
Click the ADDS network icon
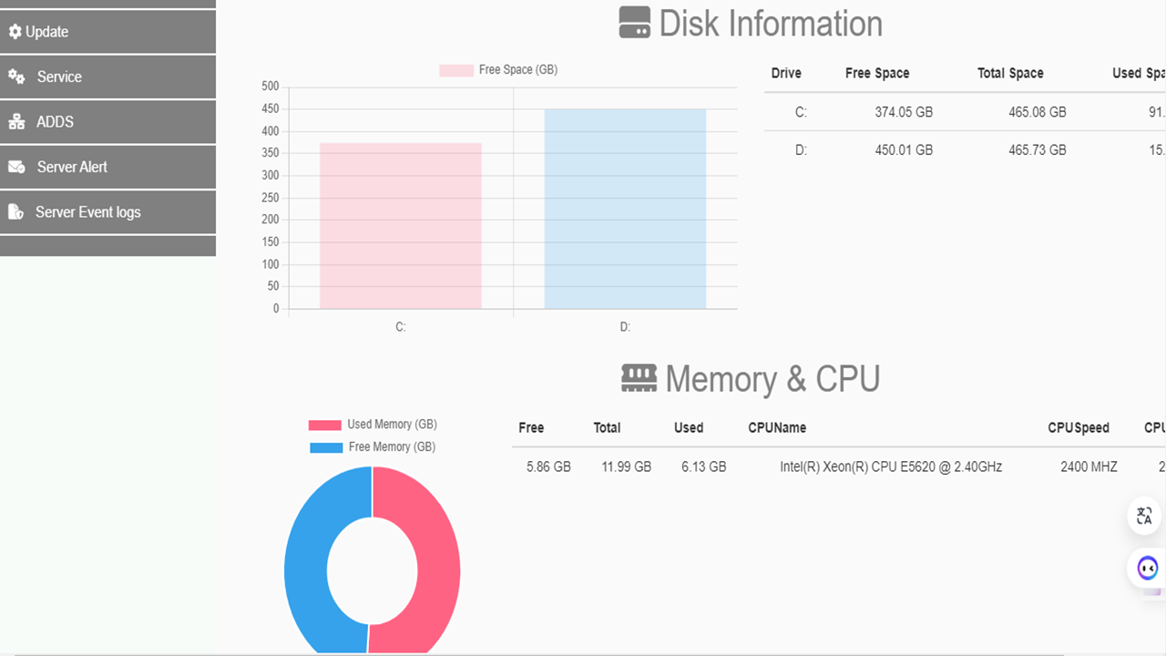16,122
